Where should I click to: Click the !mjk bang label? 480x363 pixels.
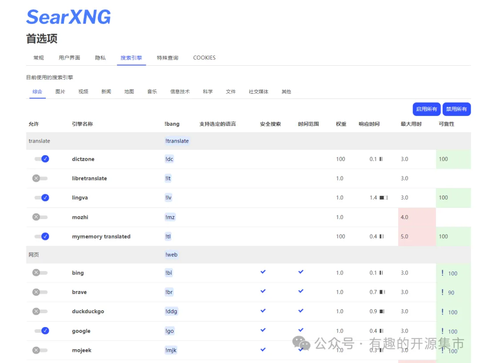click(x=171, y=350)
